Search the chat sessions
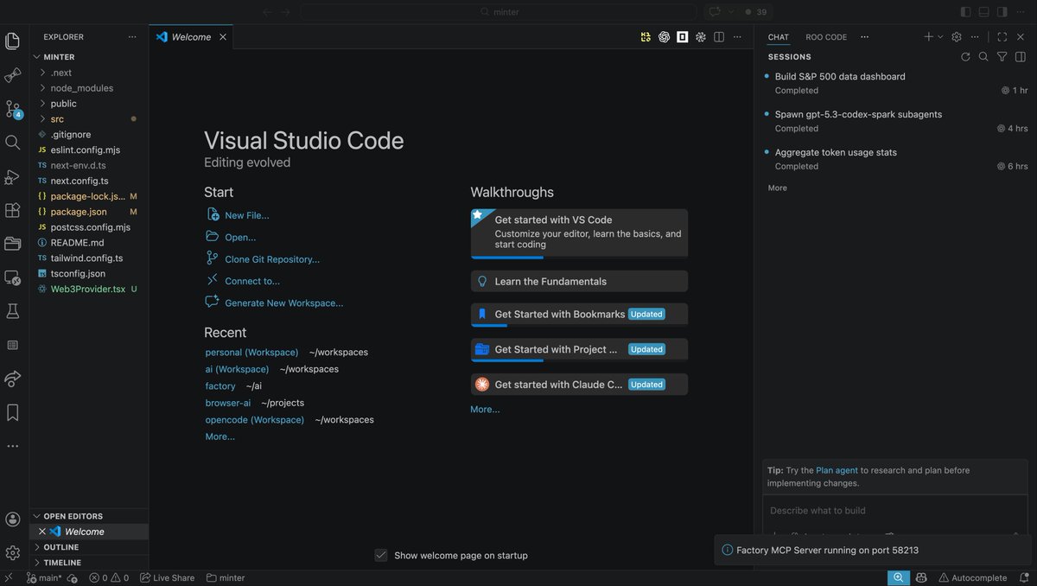The image size is (1037, 586). point(983,57)
